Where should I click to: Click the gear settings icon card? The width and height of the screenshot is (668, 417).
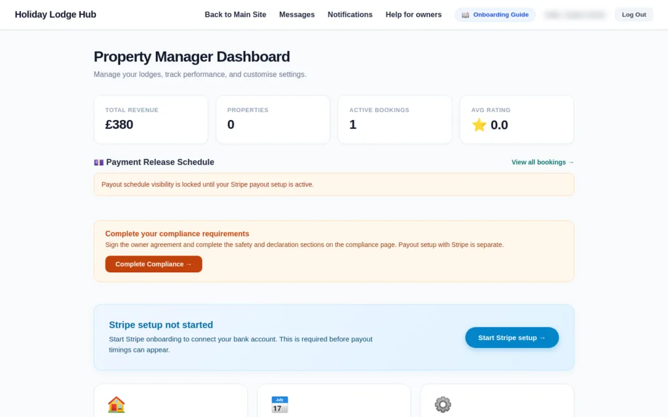click(x=497, y=401)
